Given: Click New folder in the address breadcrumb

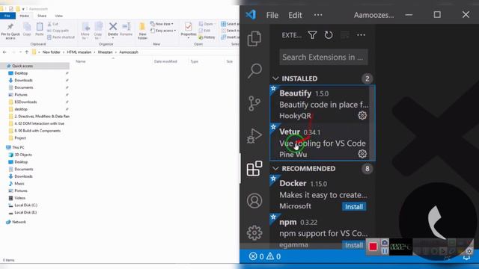Looking at the screenshot, I should (52, 52).
